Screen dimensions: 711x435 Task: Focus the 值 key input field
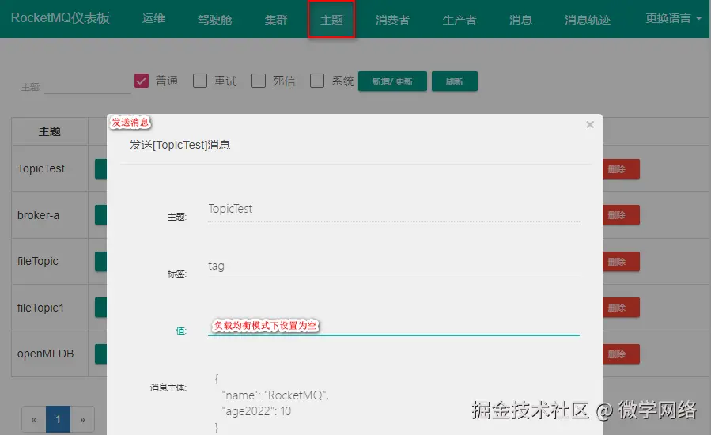pos(394,325)
